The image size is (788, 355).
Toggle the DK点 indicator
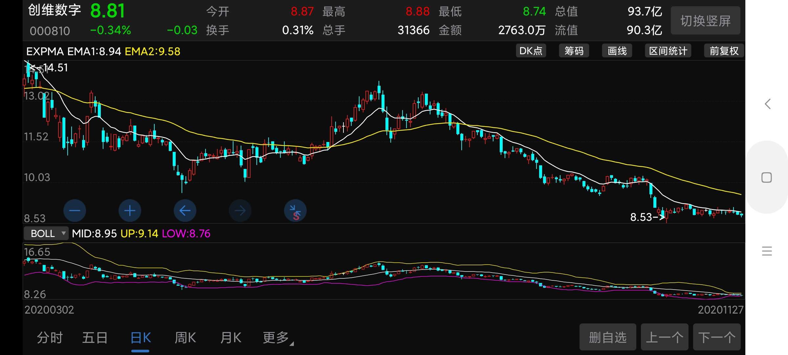pos(531,51)
